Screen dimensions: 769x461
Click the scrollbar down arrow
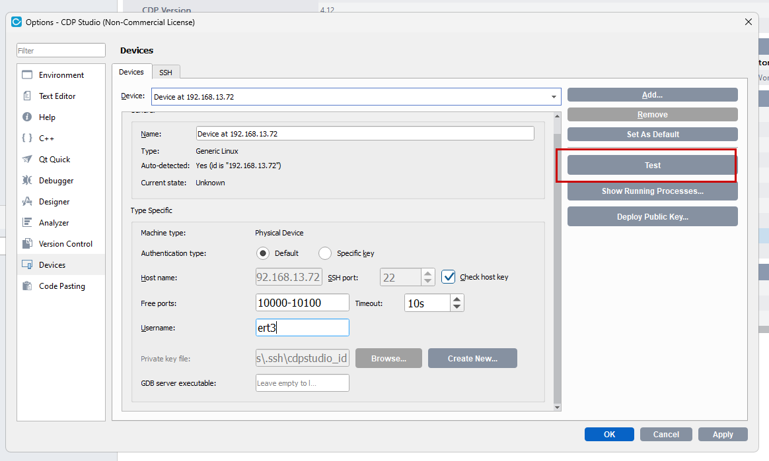[x=557, y=407]
